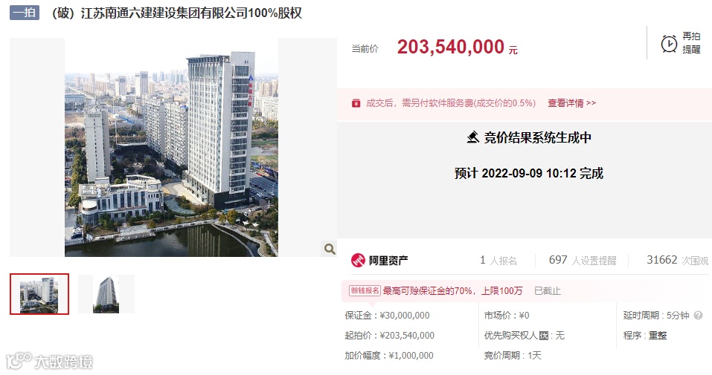Click the 大数跨境 watermark logo

(49, 362)
